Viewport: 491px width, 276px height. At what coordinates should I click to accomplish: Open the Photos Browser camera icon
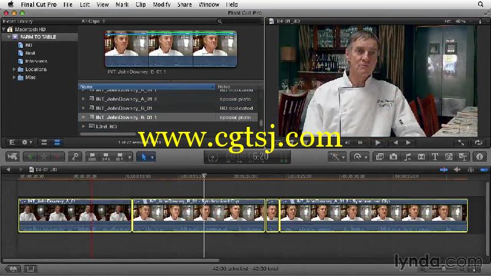click(393, 157)
